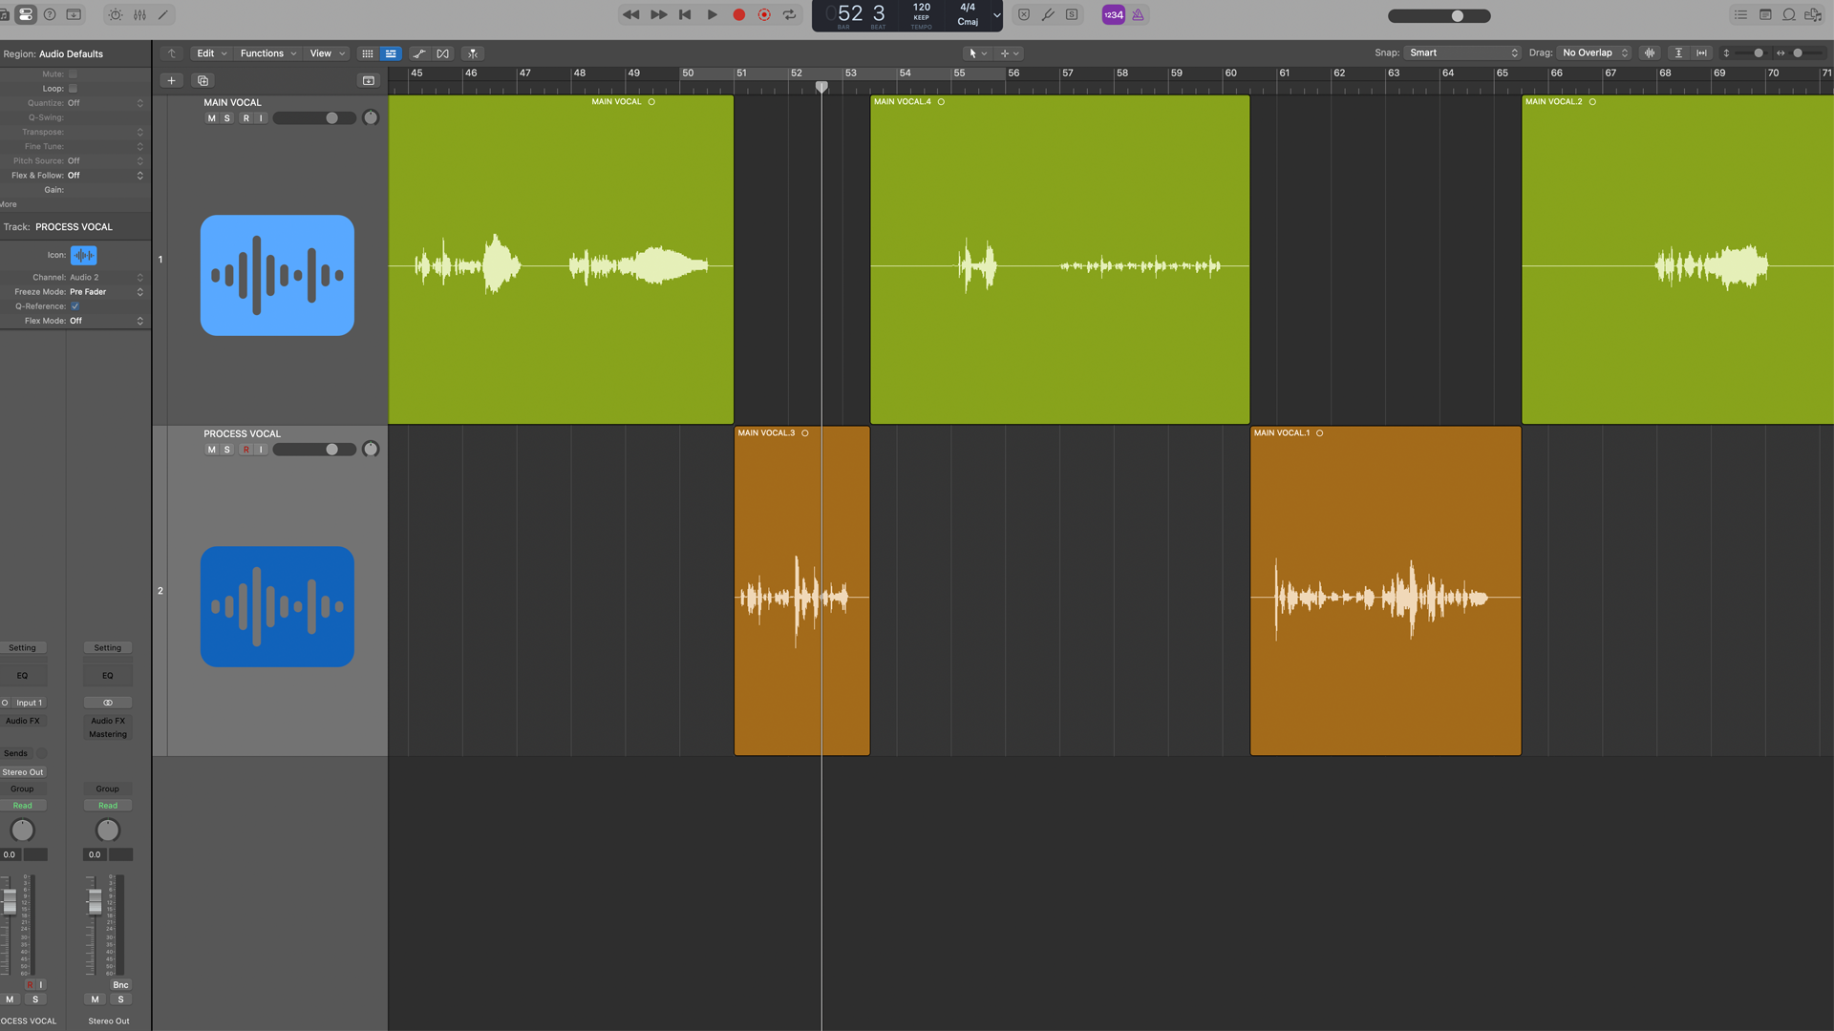Toggle the Q-Reference checkbox
Screen dimensions: 1834x1031
[75, 306]
